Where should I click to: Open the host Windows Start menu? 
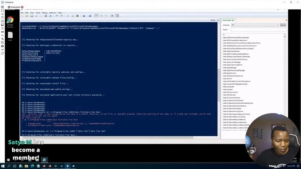pyautogui.click(x=3, y=166)
